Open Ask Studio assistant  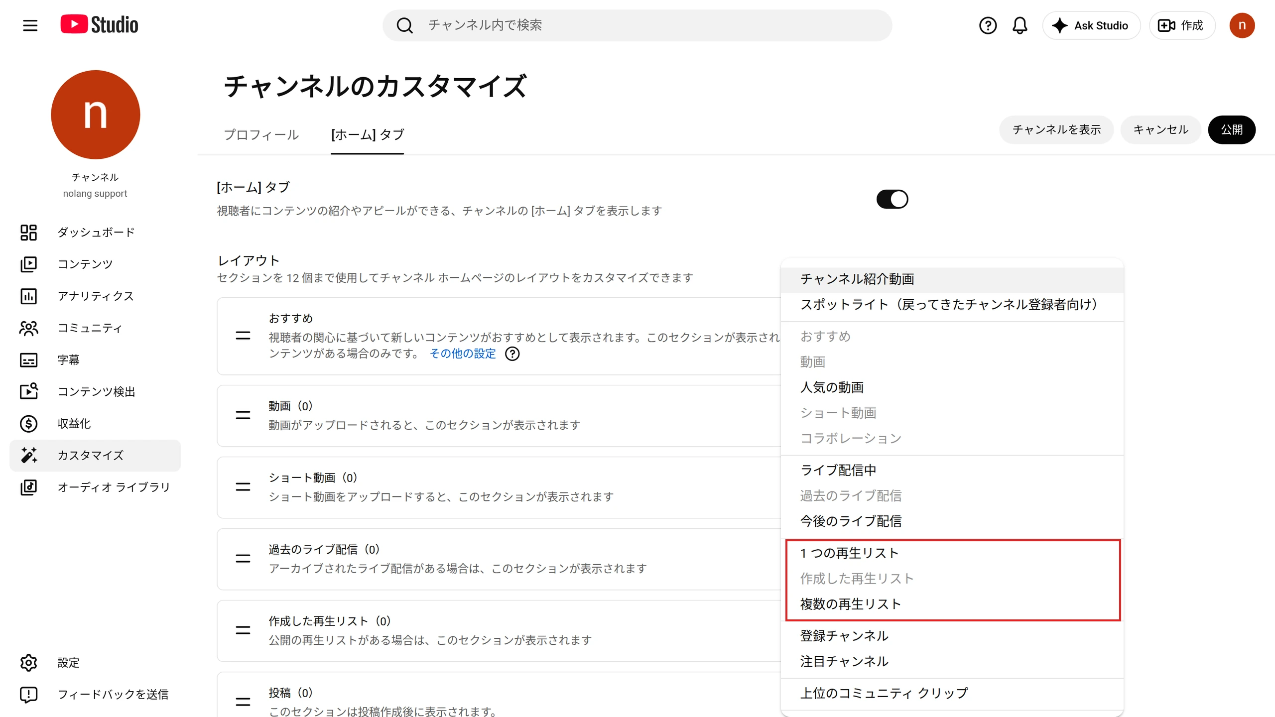[x=1091, y=25]
